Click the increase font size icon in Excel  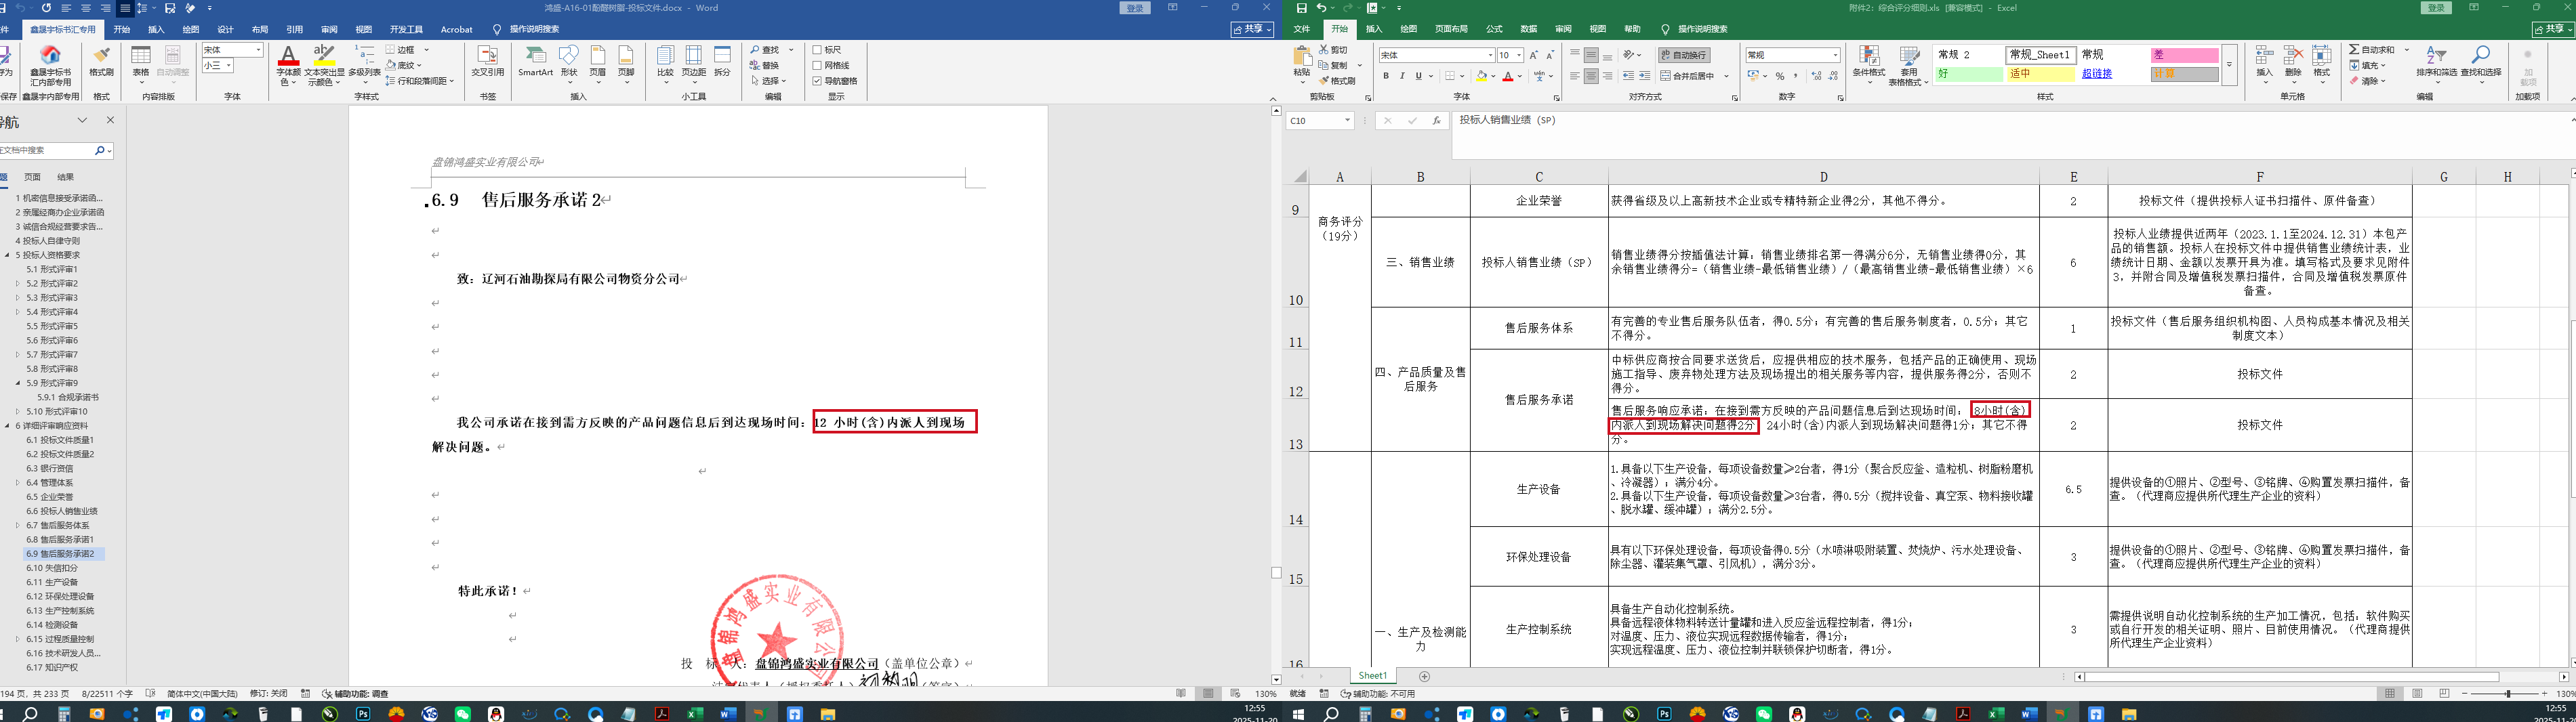coord(1534,55)
